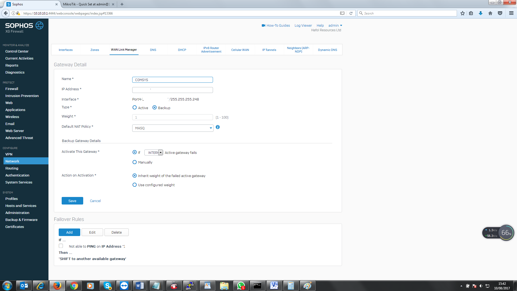
Task: Expand the Default NAT Policy MASQ dropdown
Action: tap(173, 128)
